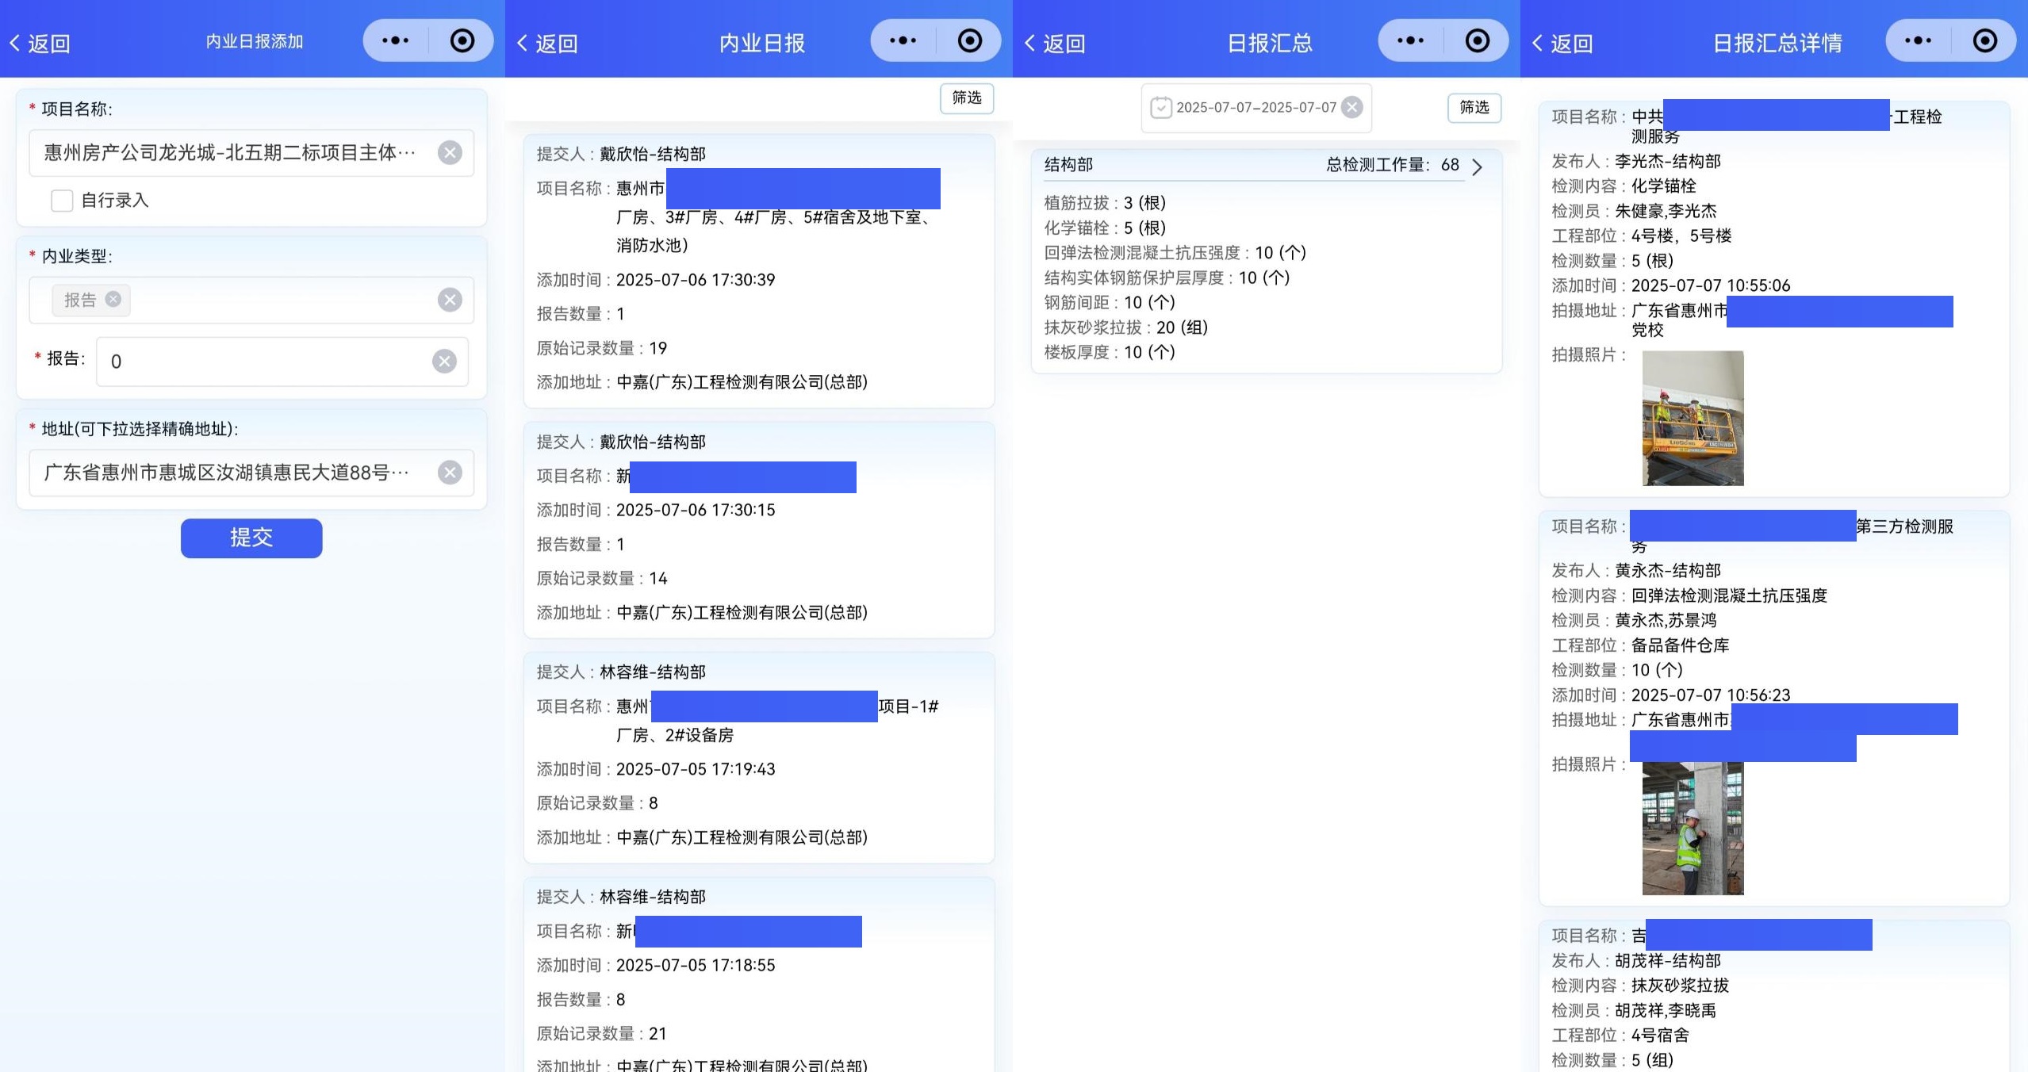Open the more options menu on 日报汇总详情
The width and height of the screenshot is (2028, 1072).
pos(1917,40)
